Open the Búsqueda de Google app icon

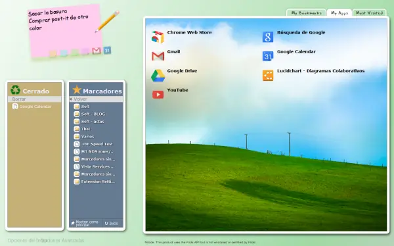click(268, 37)
